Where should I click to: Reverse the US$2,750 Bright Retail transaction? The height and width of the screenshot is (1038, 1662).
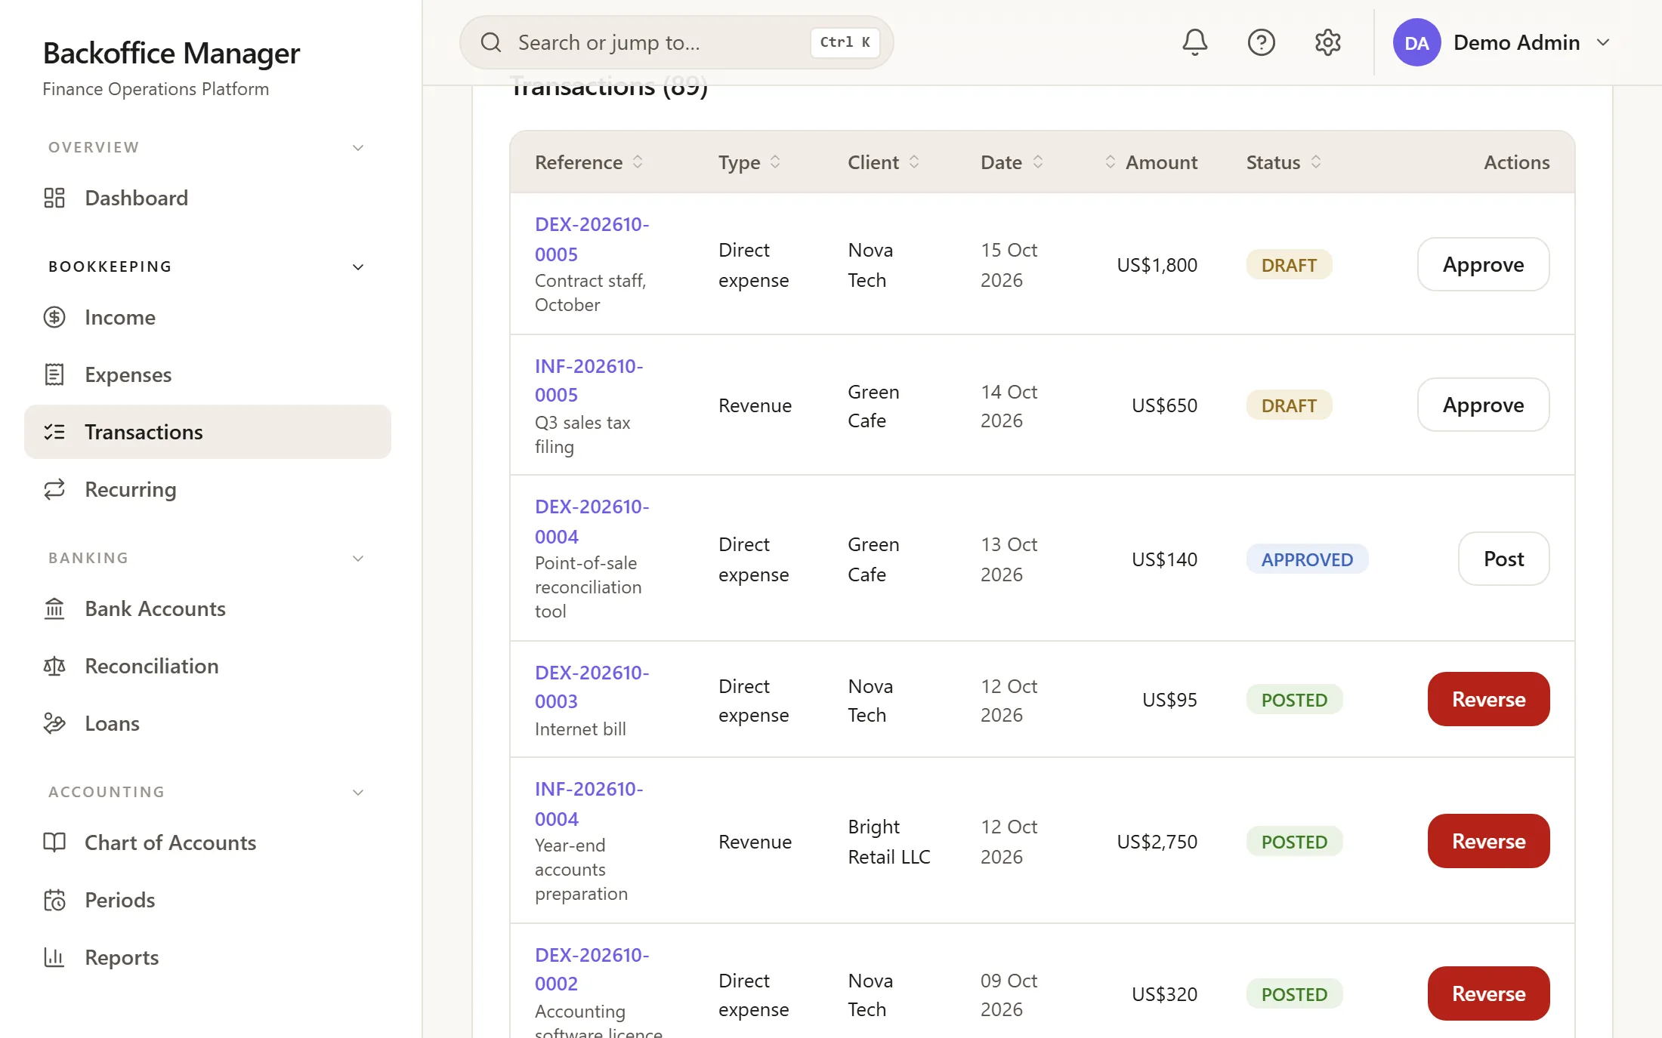tap(1488, 841)
